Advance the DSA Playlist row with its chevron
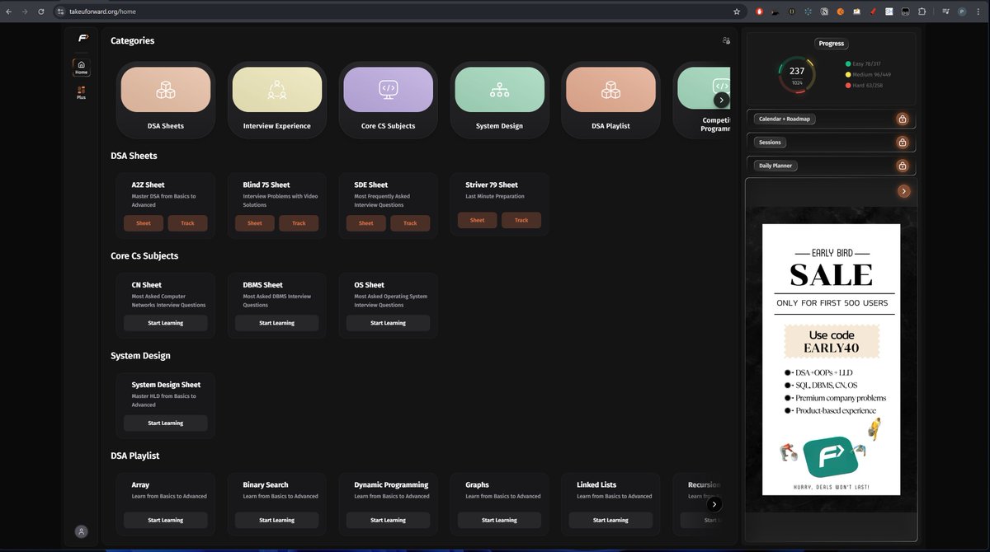 click(x=714, y=504)
